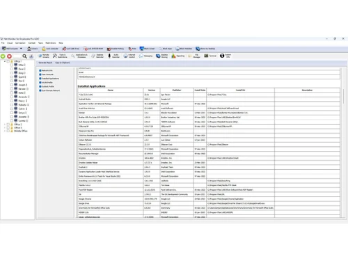Open the Control menu
This screenshot has height=261, width=348.
click(x=32, y=43)
